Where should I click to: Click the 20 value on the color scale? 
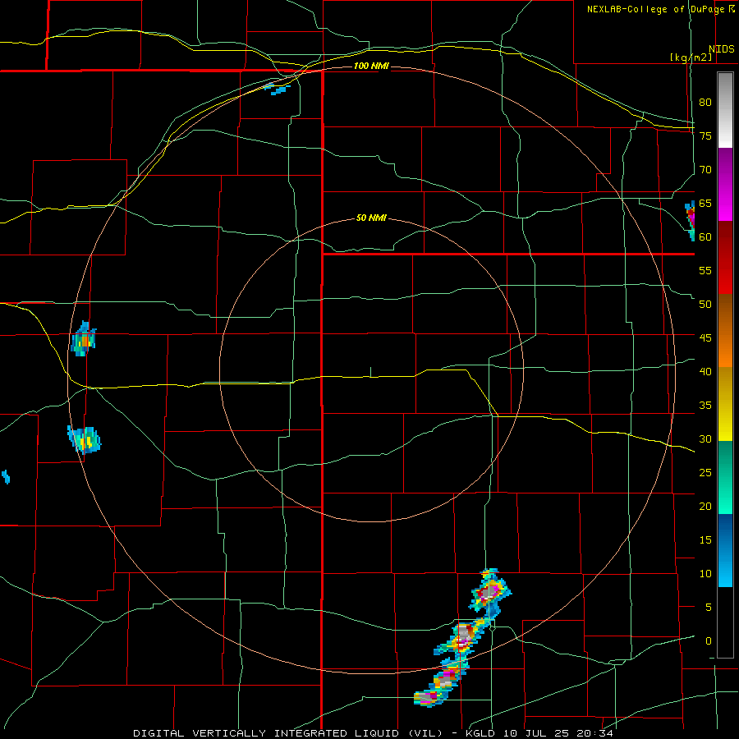705,506
